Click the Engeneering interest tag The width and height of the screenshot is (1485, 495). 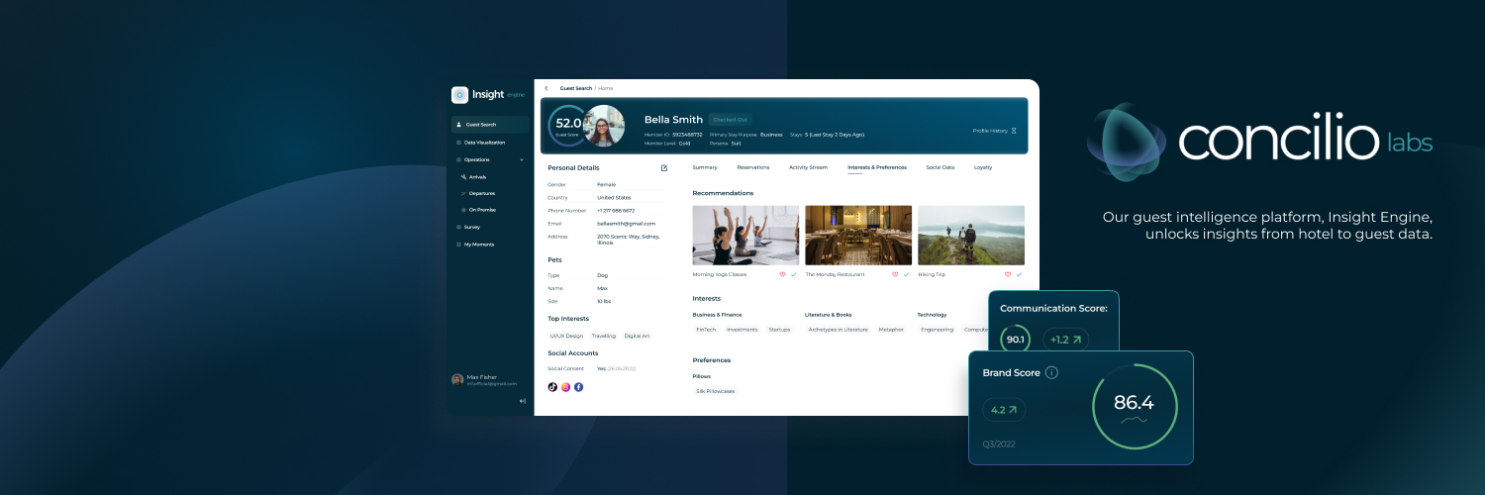pos(938,330)
